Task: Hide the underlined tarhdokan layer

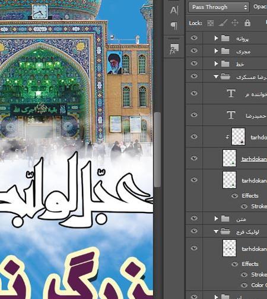Action: pyautogui.click(x=194, y=158)
